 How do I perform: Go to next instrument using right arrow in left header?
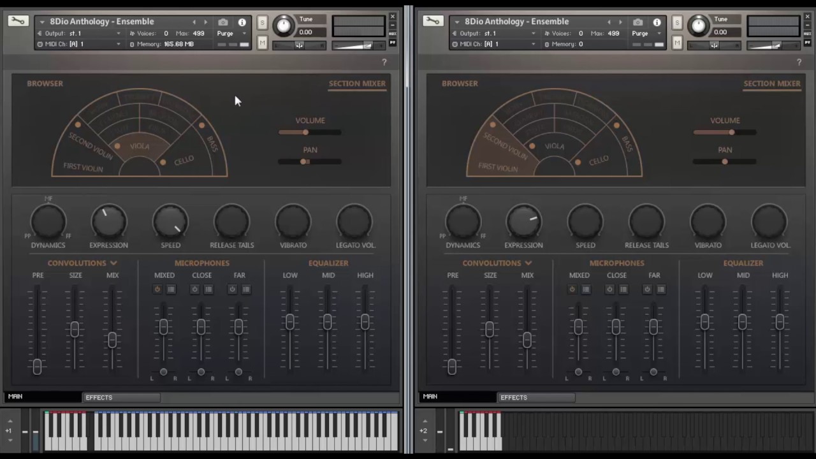205,22
